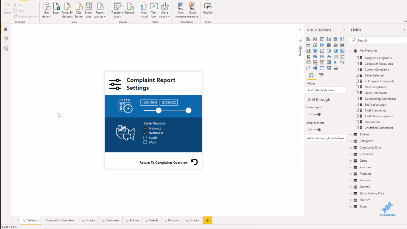Switch to the Data view in the left sidebar
Image resolution: width=407 pixels, height=229 pixels.
pos(5,38)
